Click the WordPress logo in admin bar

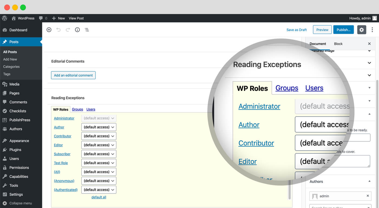4,18
